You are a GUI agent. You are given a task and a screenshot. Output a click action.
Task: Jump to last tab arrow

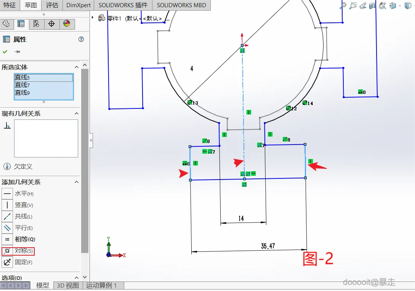26,285
